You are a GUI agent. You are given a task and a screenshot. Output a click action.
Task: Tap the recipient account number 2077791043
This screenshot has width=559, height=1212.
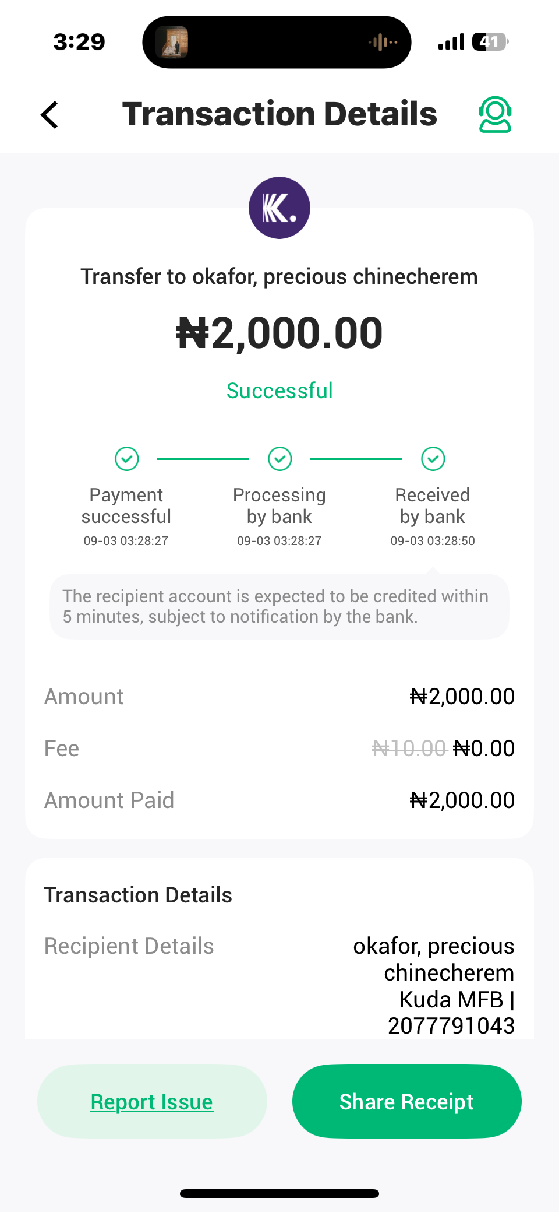pyautogui.click(x=451, y=1026)
